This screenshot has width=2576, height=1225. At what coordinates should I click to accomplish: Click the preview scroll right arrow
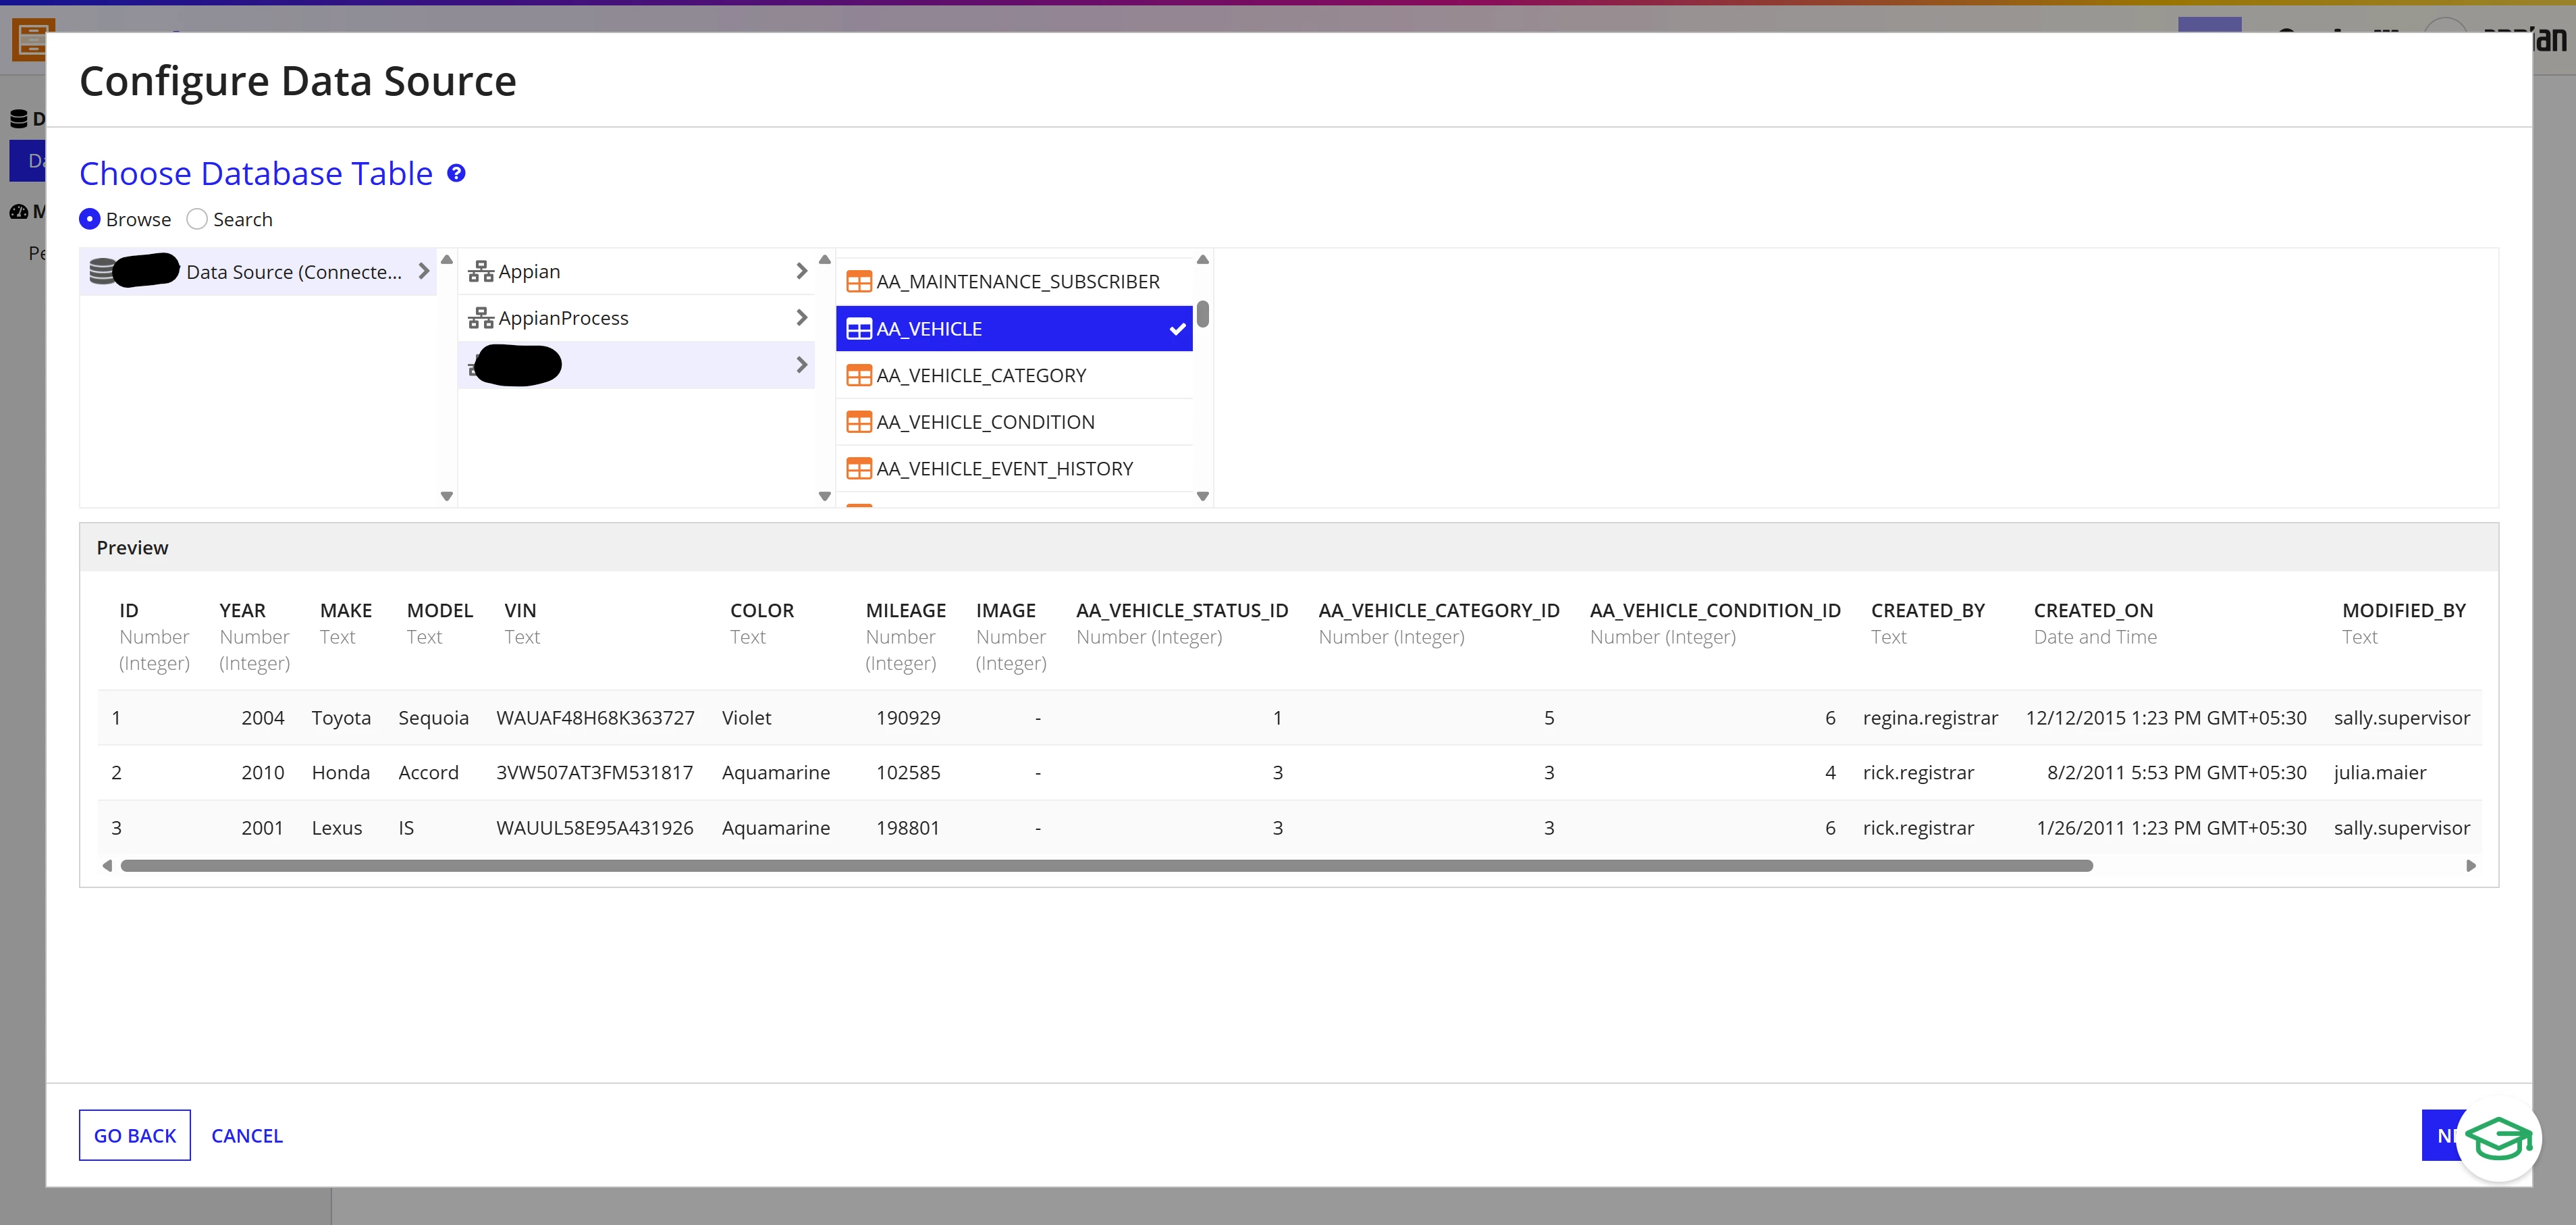(x=2471, y=866)
